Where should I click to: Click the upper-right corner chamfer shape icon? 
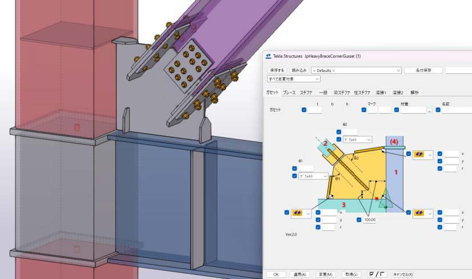pos(419,155)
